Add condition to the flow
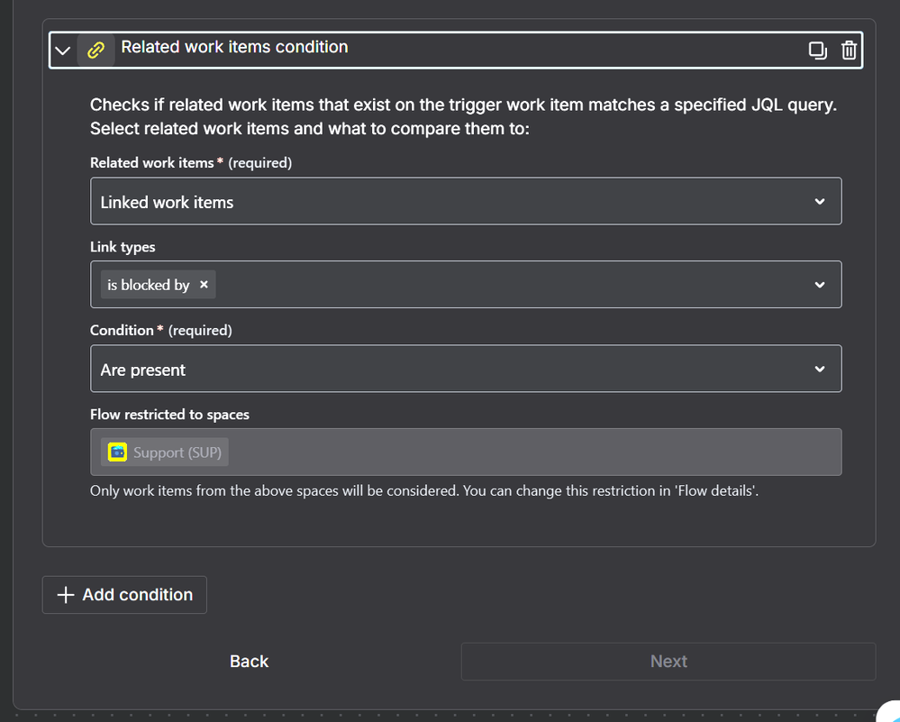 [x=124, y=595]
